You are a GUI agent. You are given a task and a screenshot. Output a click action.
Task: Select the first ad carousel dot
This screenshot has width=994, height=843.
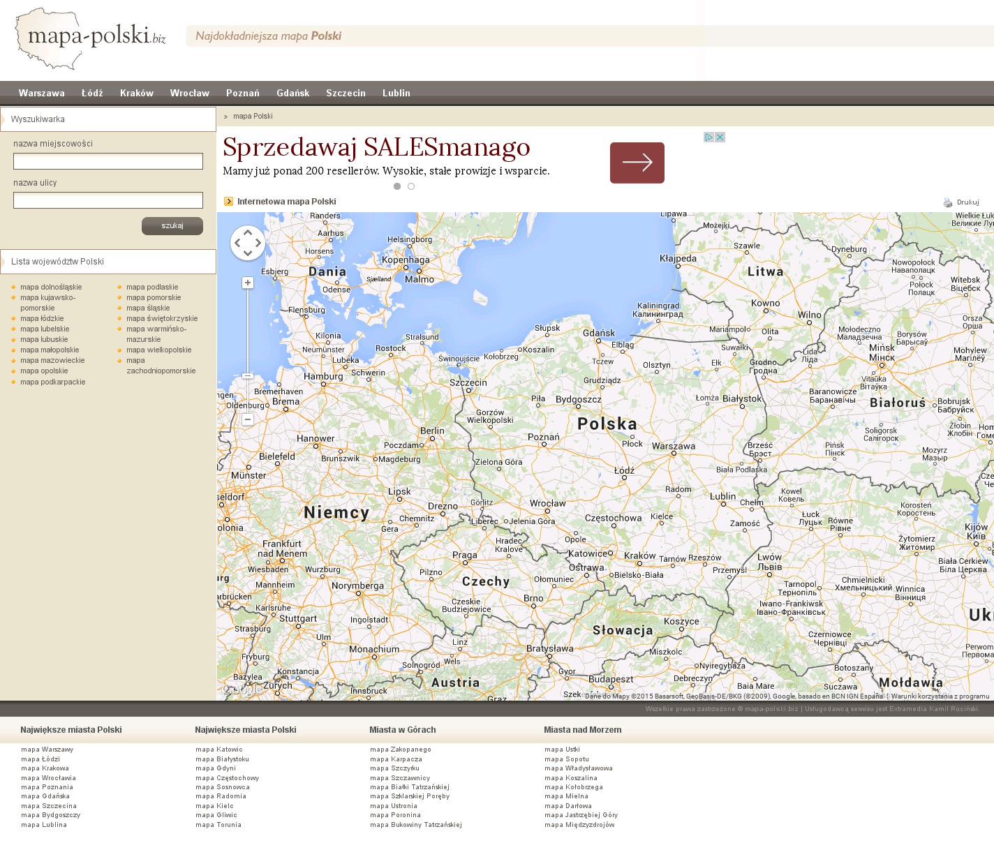(397, 186)
